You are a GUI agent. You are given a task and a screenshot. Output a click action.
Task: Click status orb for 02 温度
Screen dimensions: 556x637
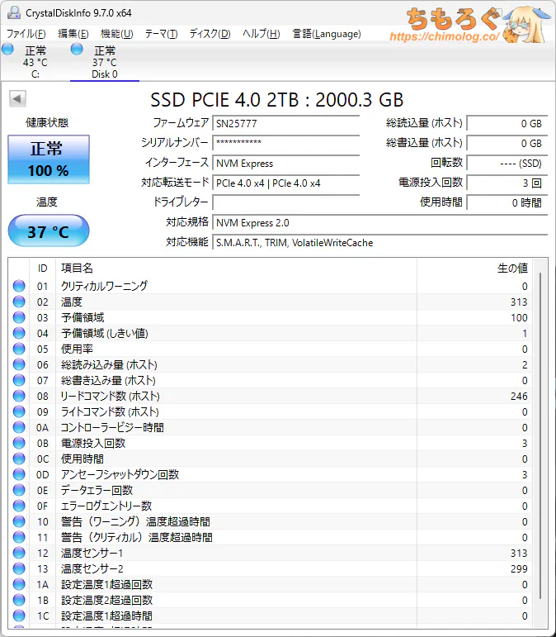19,302
